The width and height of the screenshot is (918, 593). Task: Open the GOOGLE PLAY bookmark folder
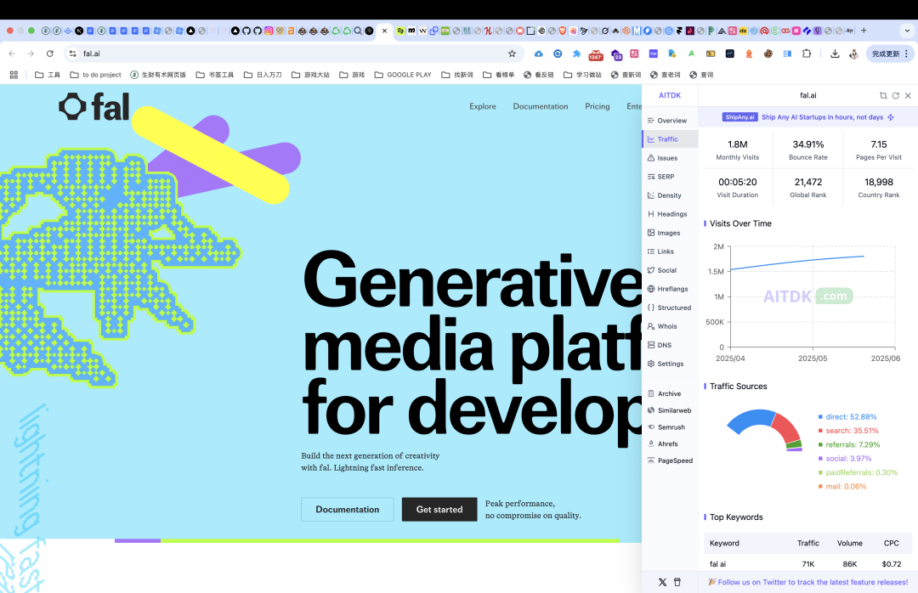(x=403, y=75)
